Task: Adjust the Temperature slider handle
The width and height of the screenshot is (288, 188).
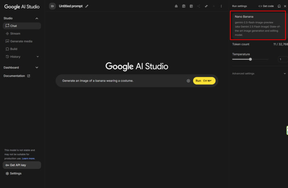Action: click(x=250, y=59)
